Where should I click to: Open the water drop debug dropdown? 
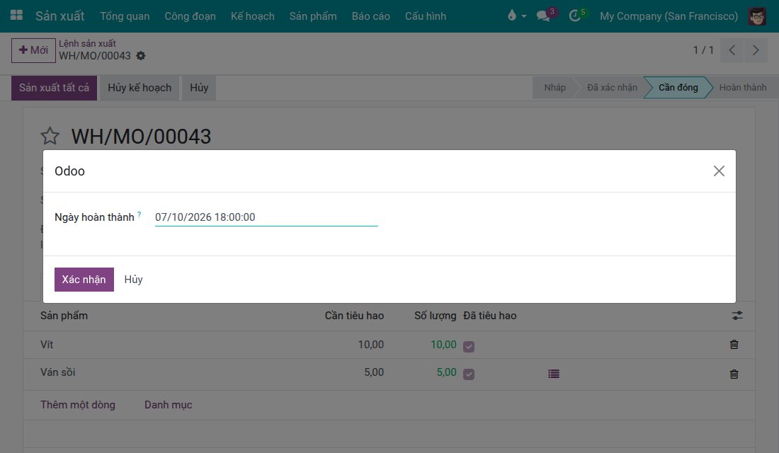pos(517,16)
